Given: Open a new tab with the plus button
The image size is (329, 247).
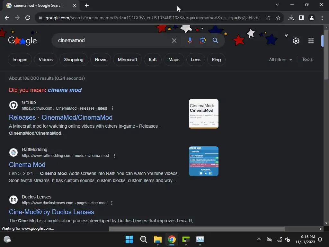Looking at the screenshot, I should pos(87,5).
